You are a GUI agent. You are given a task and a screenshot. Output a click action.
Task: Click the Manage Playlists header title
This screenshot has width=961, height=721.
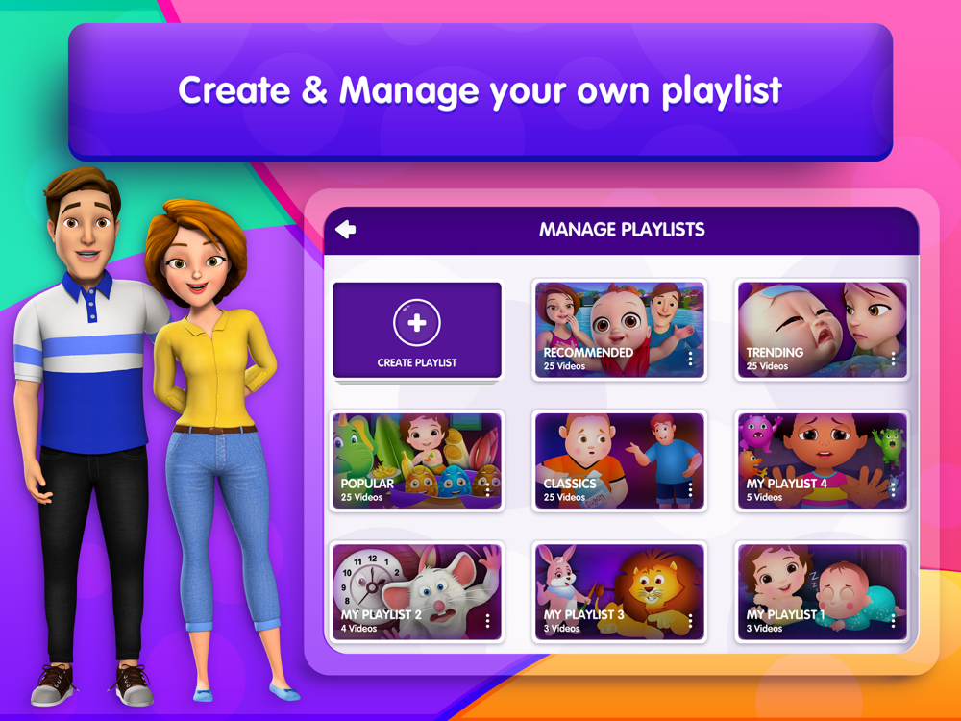[x=622, y=230]
